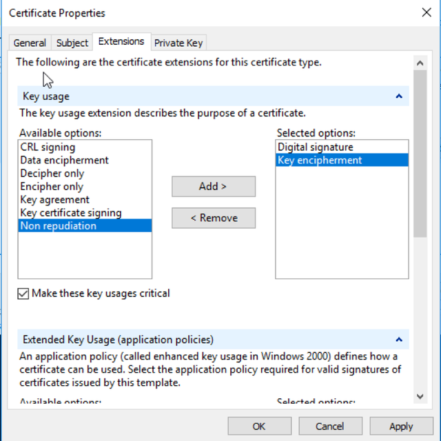Toggle Make these key usages critical

click(x=24, y=294)
